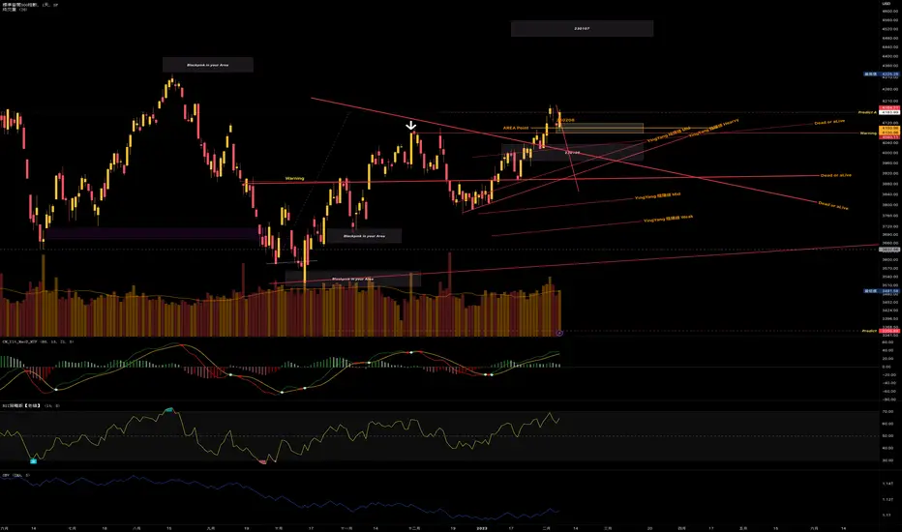This screenshot has height=532, width=902.
Task: Click the 2023 label on time axis
Action: 482,527
